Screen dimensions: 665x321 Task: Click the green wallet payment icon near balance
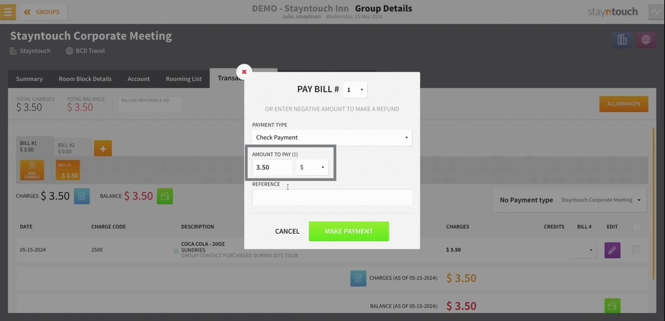click(165, 196)
